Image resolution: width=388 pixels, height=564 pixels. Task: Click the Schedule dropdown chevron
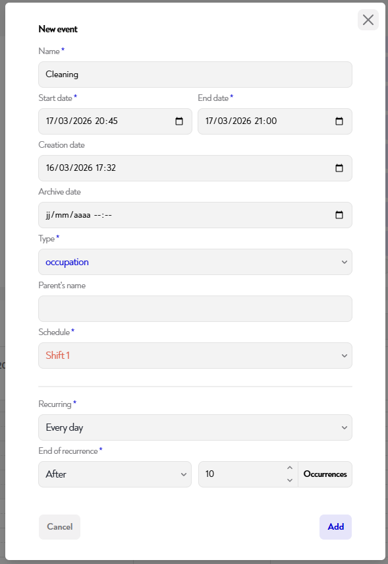click(343, 355)
